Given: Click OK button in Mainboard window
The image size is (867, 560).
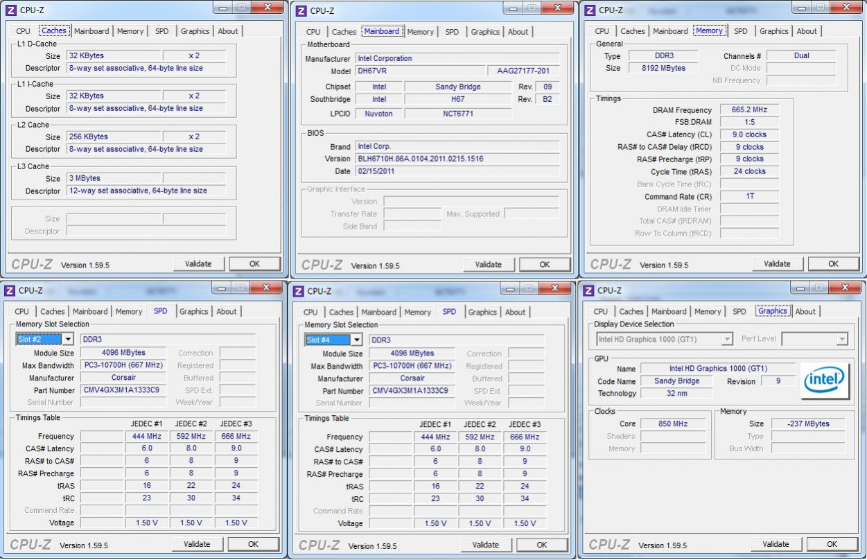Looking at the screenshot, I should pos(545,265).
